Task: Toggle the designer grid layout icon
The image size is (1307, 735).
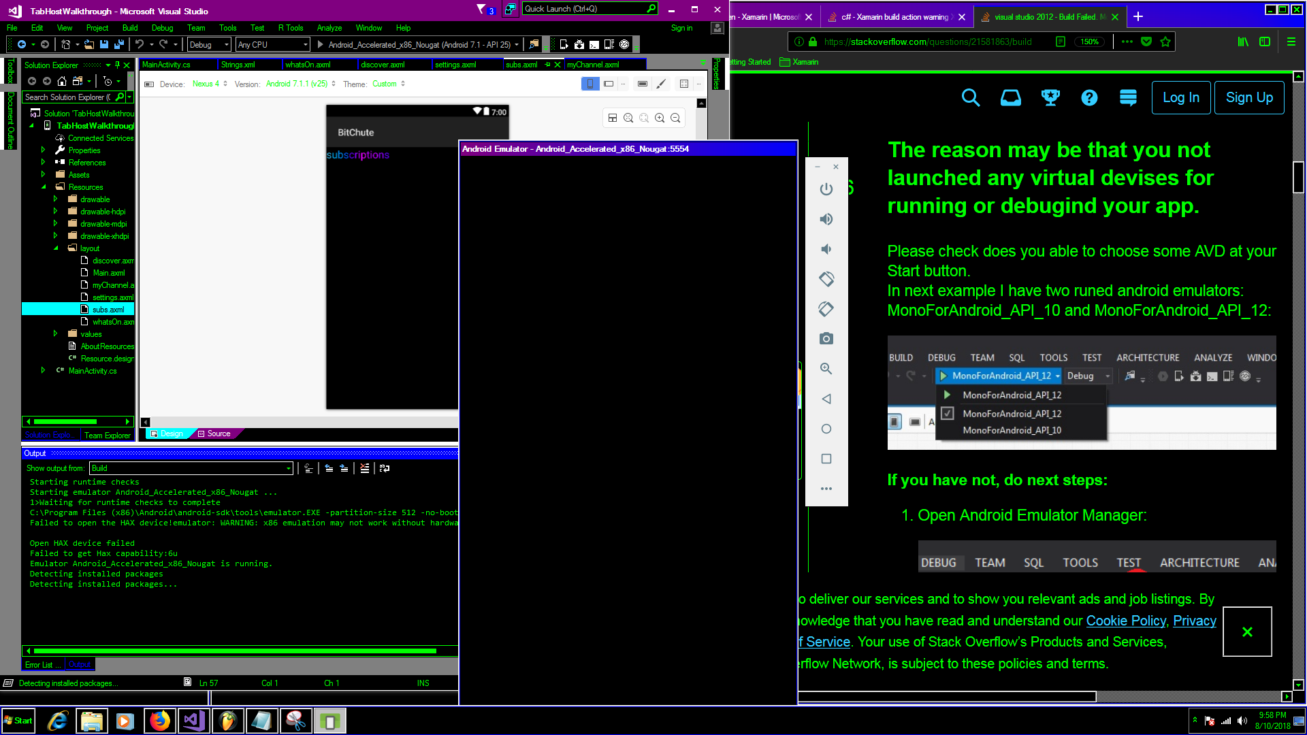Action: tap(684, 84)
